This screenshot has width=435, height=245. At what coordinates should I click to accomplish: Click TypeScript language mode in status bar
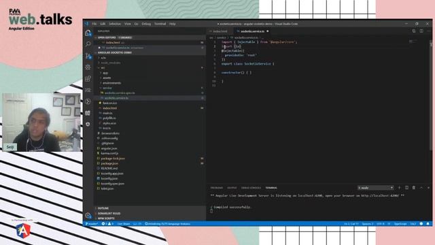[x=400, y=224]
